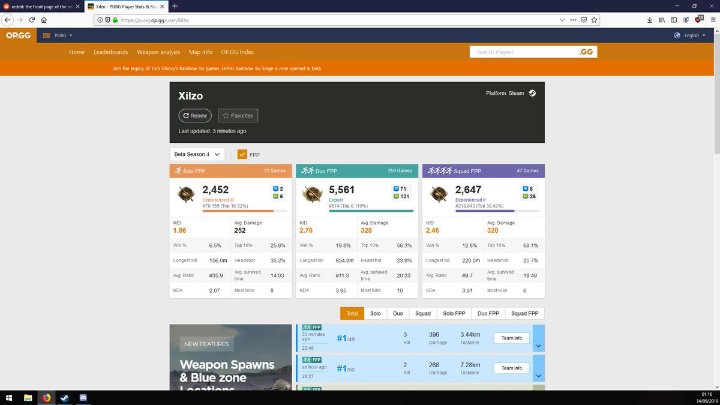Open the uBlock Origin extension icon

[x=698, y=20]
